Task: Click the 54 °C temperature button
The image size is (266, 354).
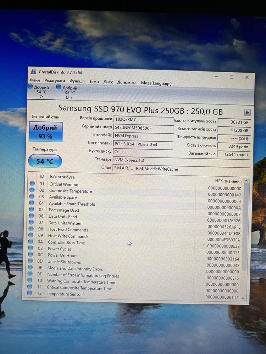Action: pos(45,161)
